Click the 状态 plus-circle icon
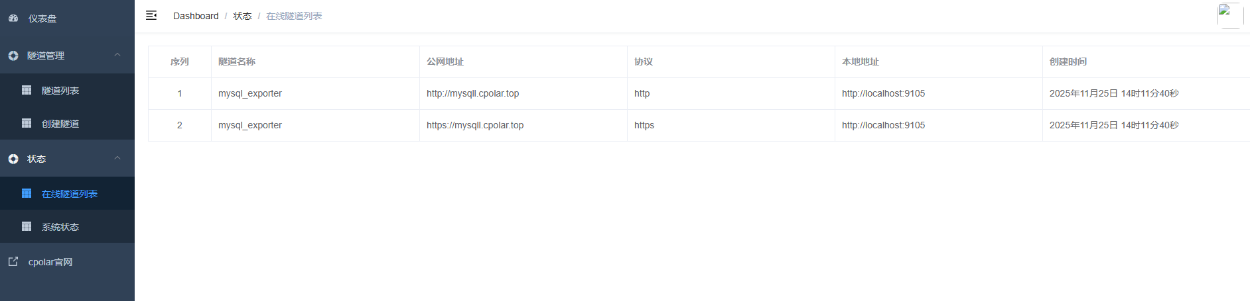Image resolution: width=1250 pixels, height=301 pixels. click(13, 159)
